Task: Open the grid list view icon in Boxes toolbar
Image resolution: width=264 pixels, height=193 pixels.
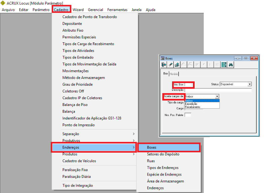Action: click(224, 65)
